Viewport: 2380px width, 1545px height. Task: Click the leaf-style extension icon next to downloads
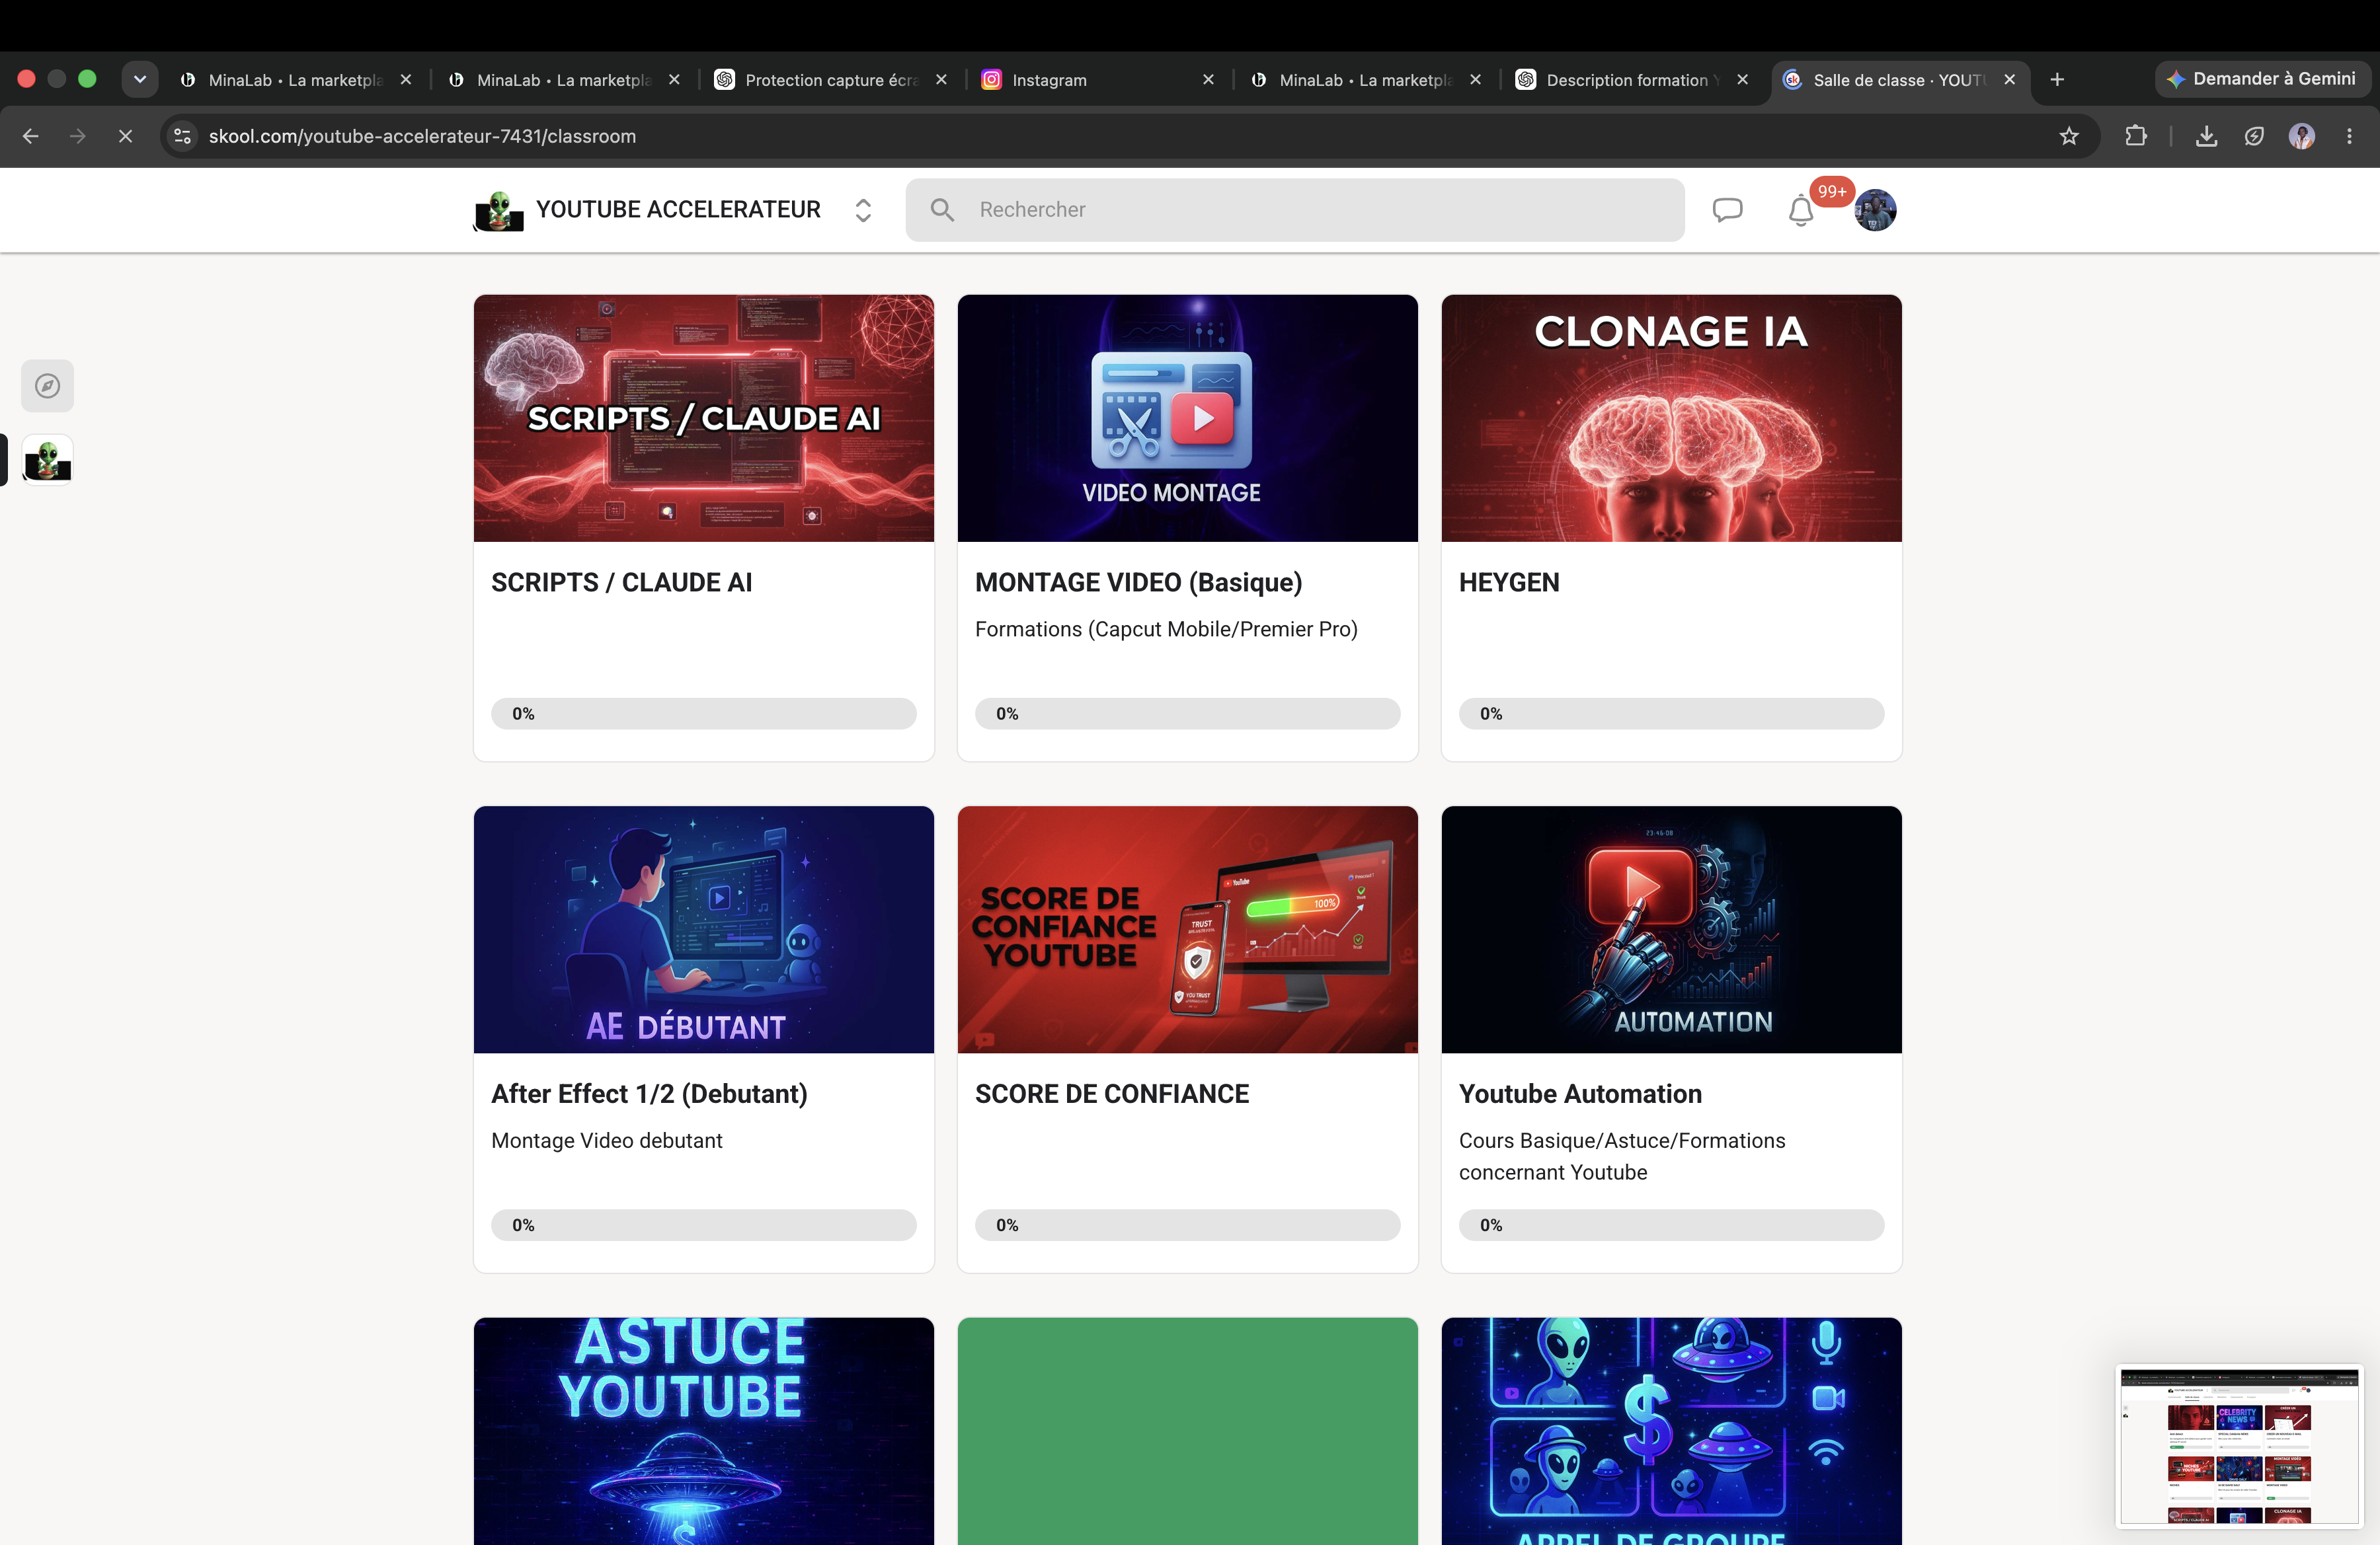click(x=2254, y=136)
